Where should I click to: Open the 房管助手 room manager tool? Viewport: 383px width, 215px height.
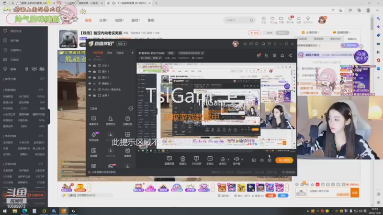(x=111, y=121)
